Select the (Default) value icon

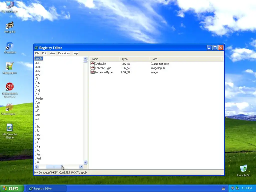pyautogui.click(x=92, y=63)
